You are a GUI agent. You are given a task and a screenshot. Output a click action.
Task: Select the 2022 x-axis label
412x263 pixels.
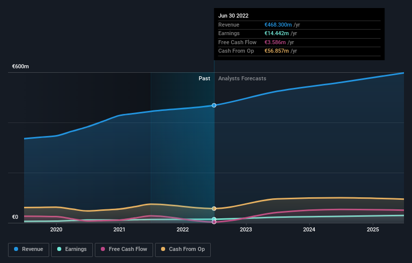183,229
